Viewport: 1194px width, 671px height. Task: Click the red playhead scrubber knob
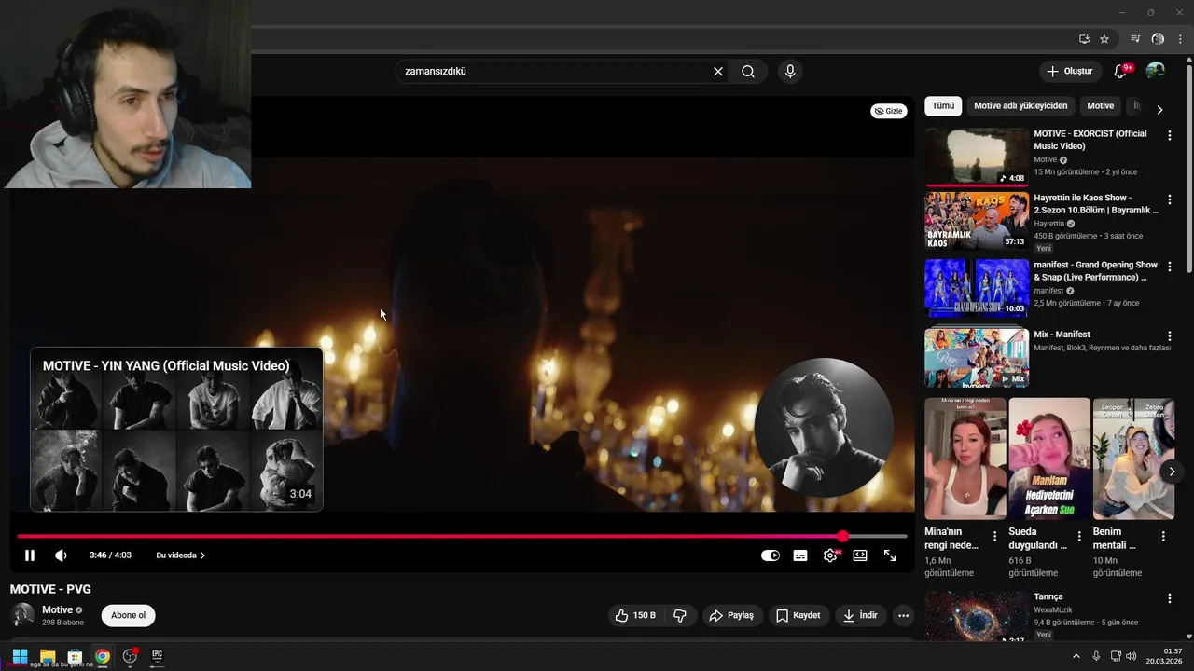843,536
